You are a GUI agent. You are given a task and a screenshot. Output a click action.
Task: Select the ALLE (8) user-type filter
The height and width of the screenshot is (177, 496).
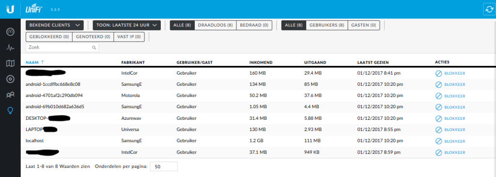(x=294, y=25)
